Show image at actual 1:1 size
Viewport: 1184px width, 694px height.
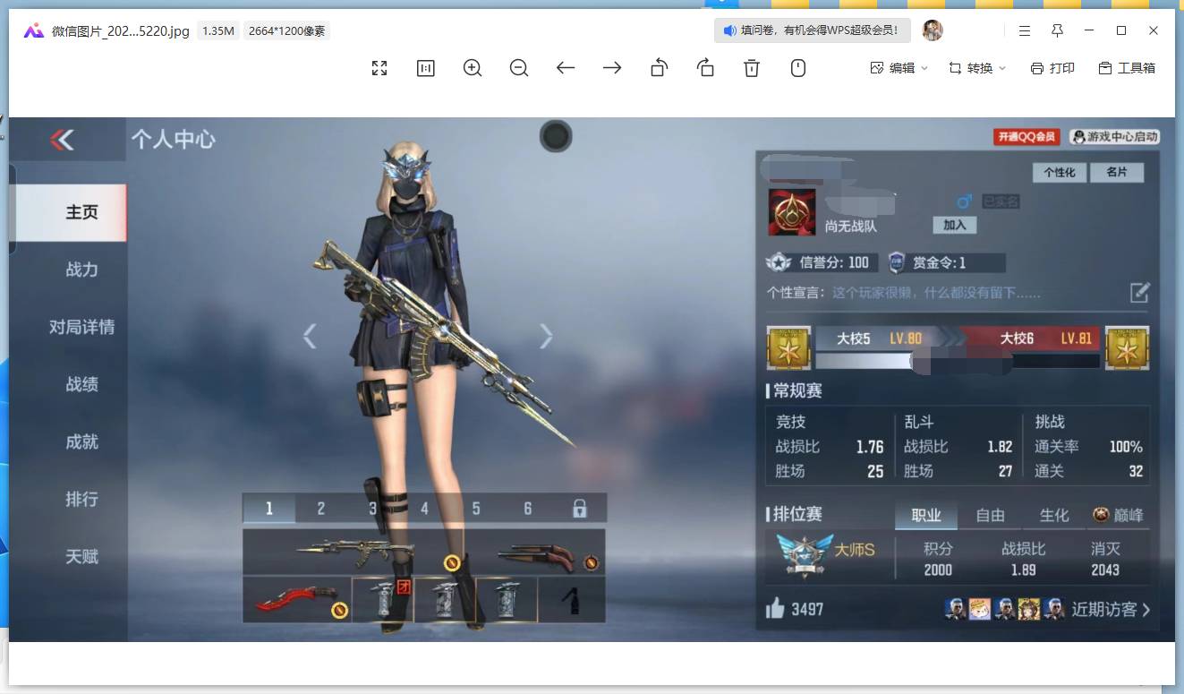[426, 68]
